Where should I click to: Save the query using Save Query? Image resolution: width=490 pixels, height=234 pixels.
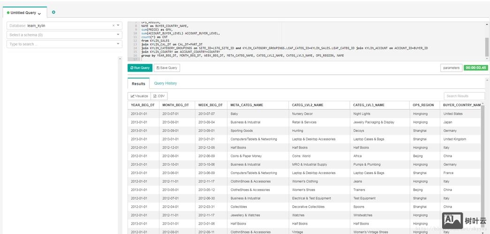(166, 68)
